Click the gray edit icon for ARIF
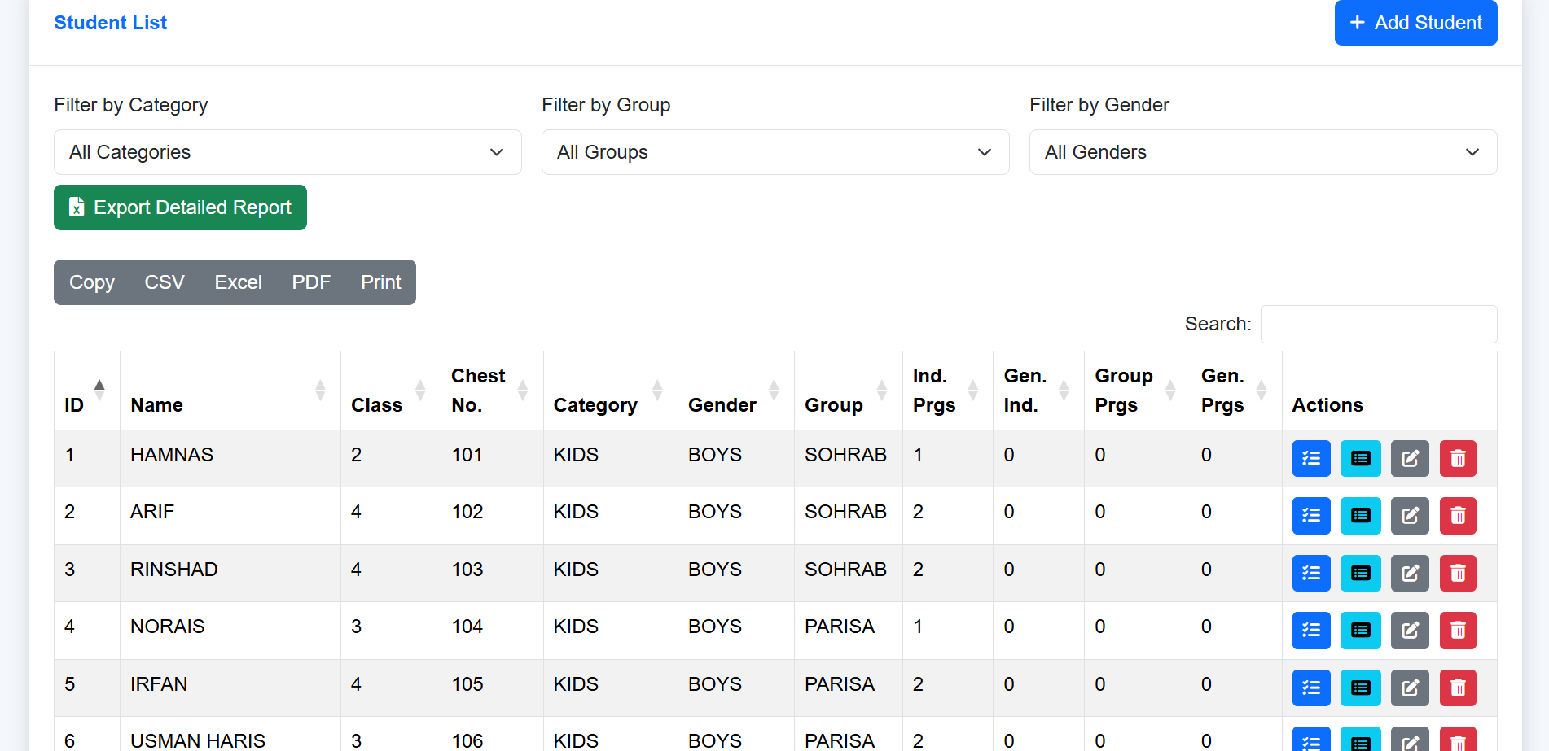1549x751 pixels. pos(1409,516)
